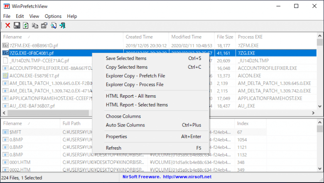
Task: Open the Edit menu
Action: click(x=20, y=16)
